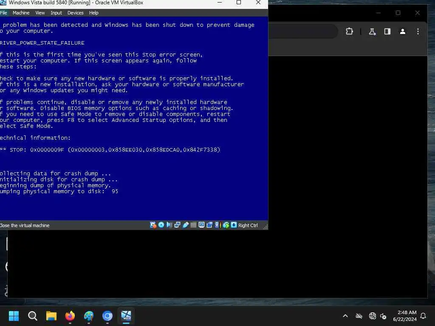Click the dump progress number 95
This screenshot has height=326, width=435.
(x=115, y=191)
